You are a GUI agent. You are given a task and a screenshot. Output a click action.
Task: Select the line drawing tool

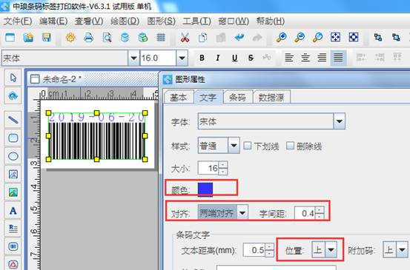(13, 120)
